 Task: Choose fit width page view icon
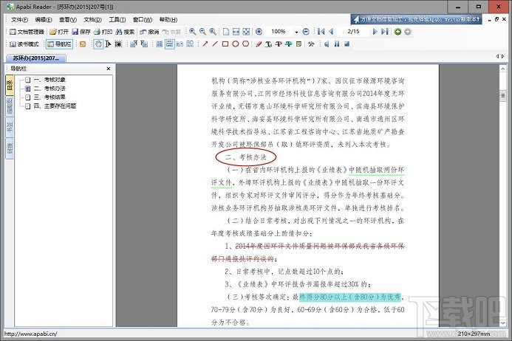236,31
